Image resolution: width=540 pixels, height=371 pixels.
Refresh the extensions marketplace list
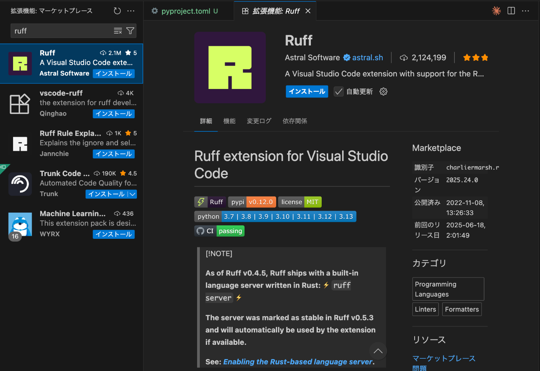117,11
